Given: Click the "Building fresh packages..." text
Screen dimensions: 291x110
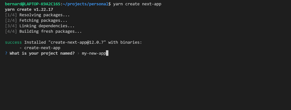Looking at the screenshot, I should (51, 31).
